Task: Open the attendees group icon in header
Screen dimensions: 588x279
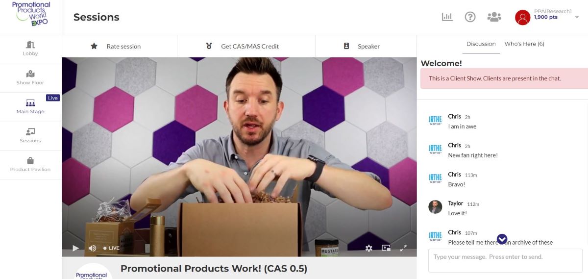Action: pos(494,17)
